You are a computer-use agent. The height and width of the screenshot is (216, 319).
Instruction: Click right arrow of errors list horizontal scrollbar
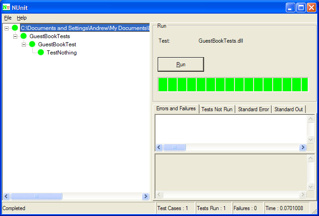(303, 147)
